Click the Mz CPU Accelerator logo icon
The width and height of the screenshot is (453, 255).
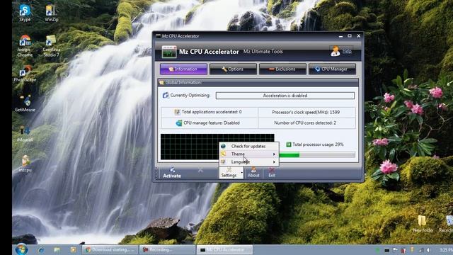pyautogui.click(x=169, y=52)
